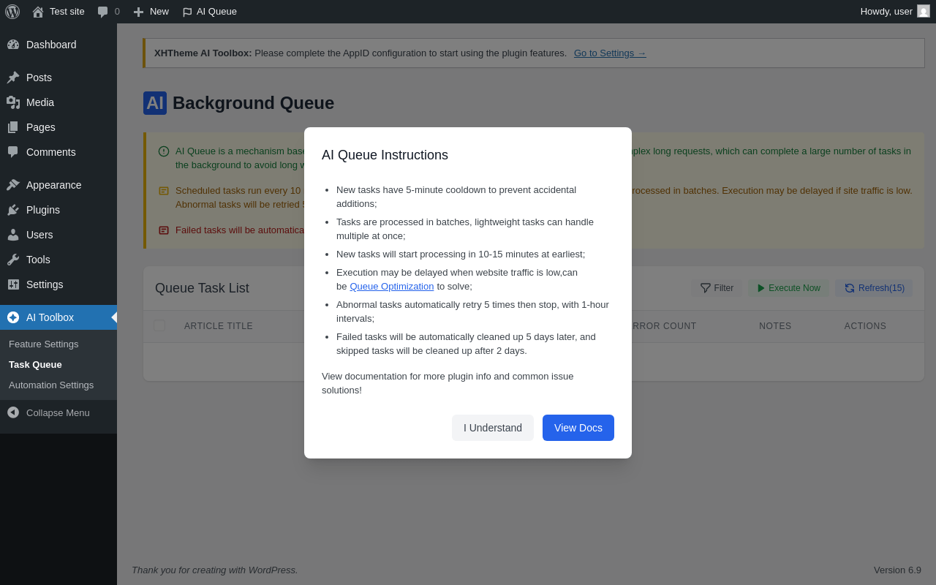Click the Dashboard gauge icon
This screenshot has width=936, height=585.
click(x=13, y=45)
